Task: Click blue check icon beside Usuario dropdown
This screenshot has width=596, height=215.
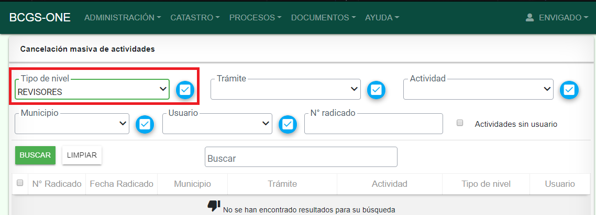Action: (288, 124)
